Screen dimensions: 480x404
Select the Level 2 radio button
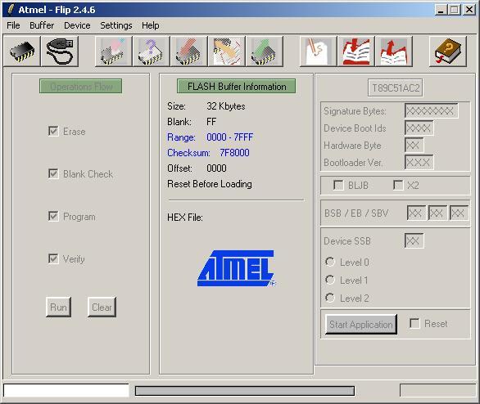click(330, 298)
